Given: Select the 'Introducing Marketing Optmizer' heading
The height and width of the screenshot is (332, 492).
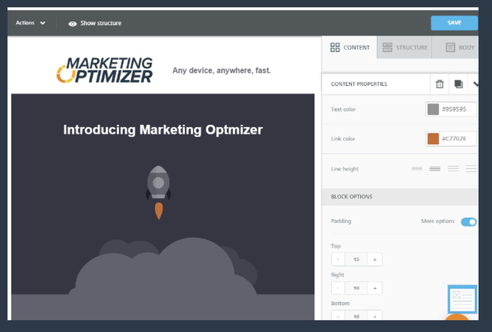Looking at the screenshot, I should coord(163,129).
